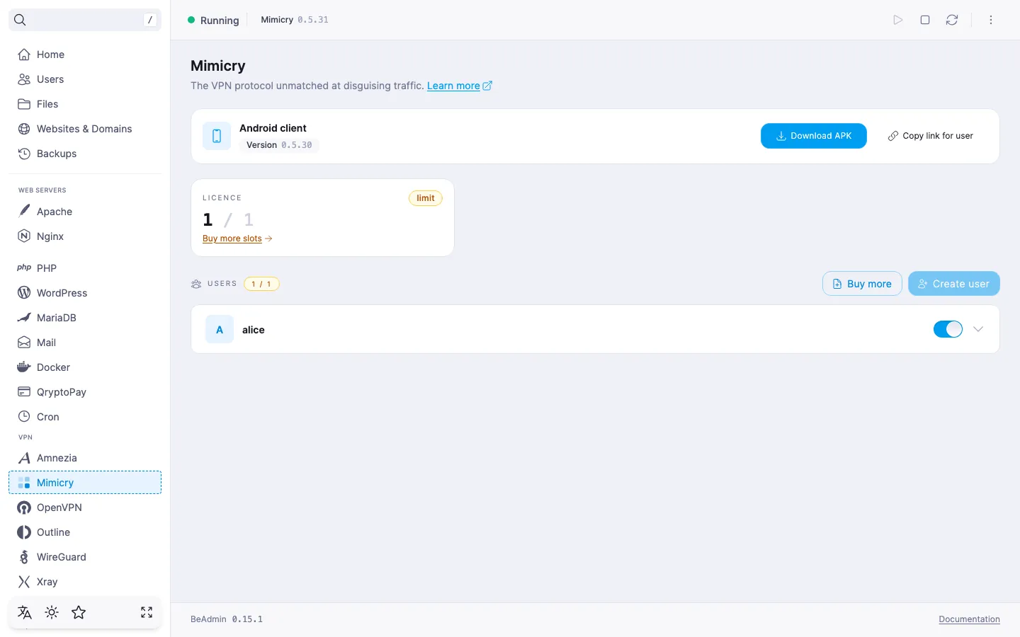Toggle the light/dark theme sun icon
1020x637 pixels.
pos(52,612)
